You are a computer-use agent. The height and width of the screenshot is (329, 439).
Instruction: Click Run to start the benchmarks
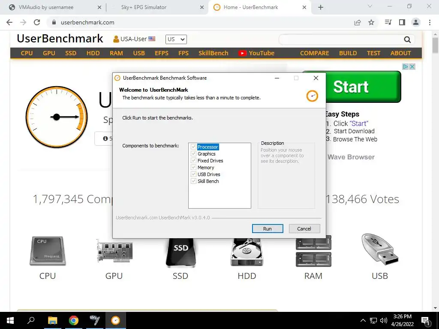(268, 229)
